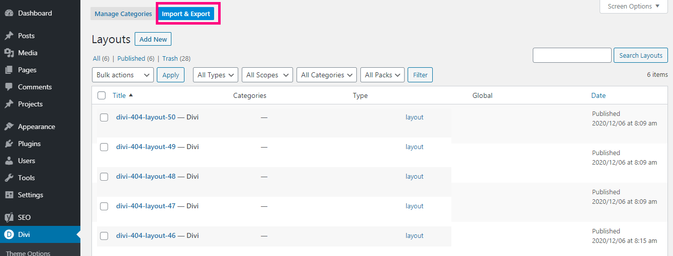673x256 pixels.
Task: Click the Media library icon
Action: [9, 53]
